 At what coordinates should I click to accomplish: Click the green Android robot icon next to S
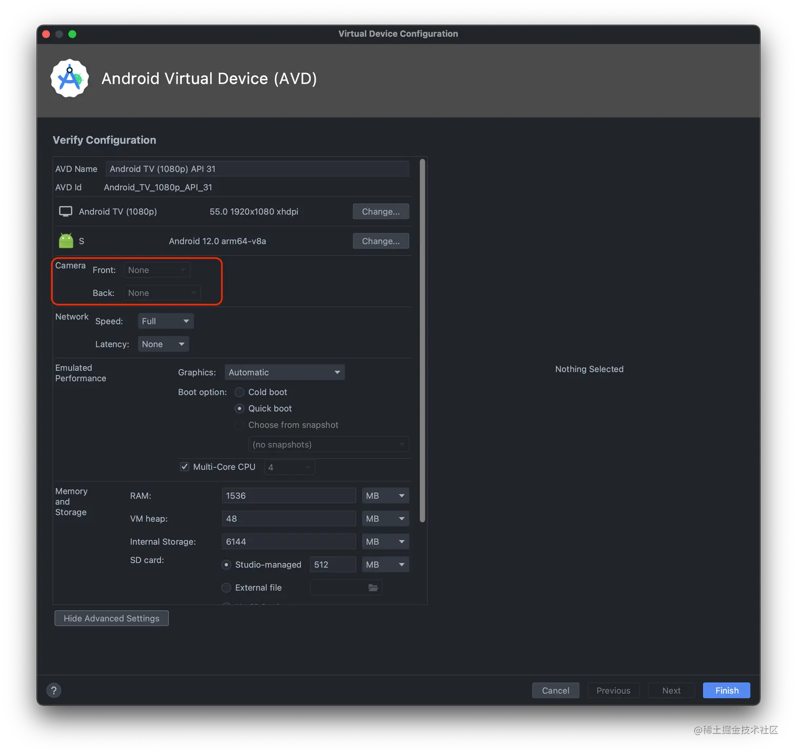65,240
